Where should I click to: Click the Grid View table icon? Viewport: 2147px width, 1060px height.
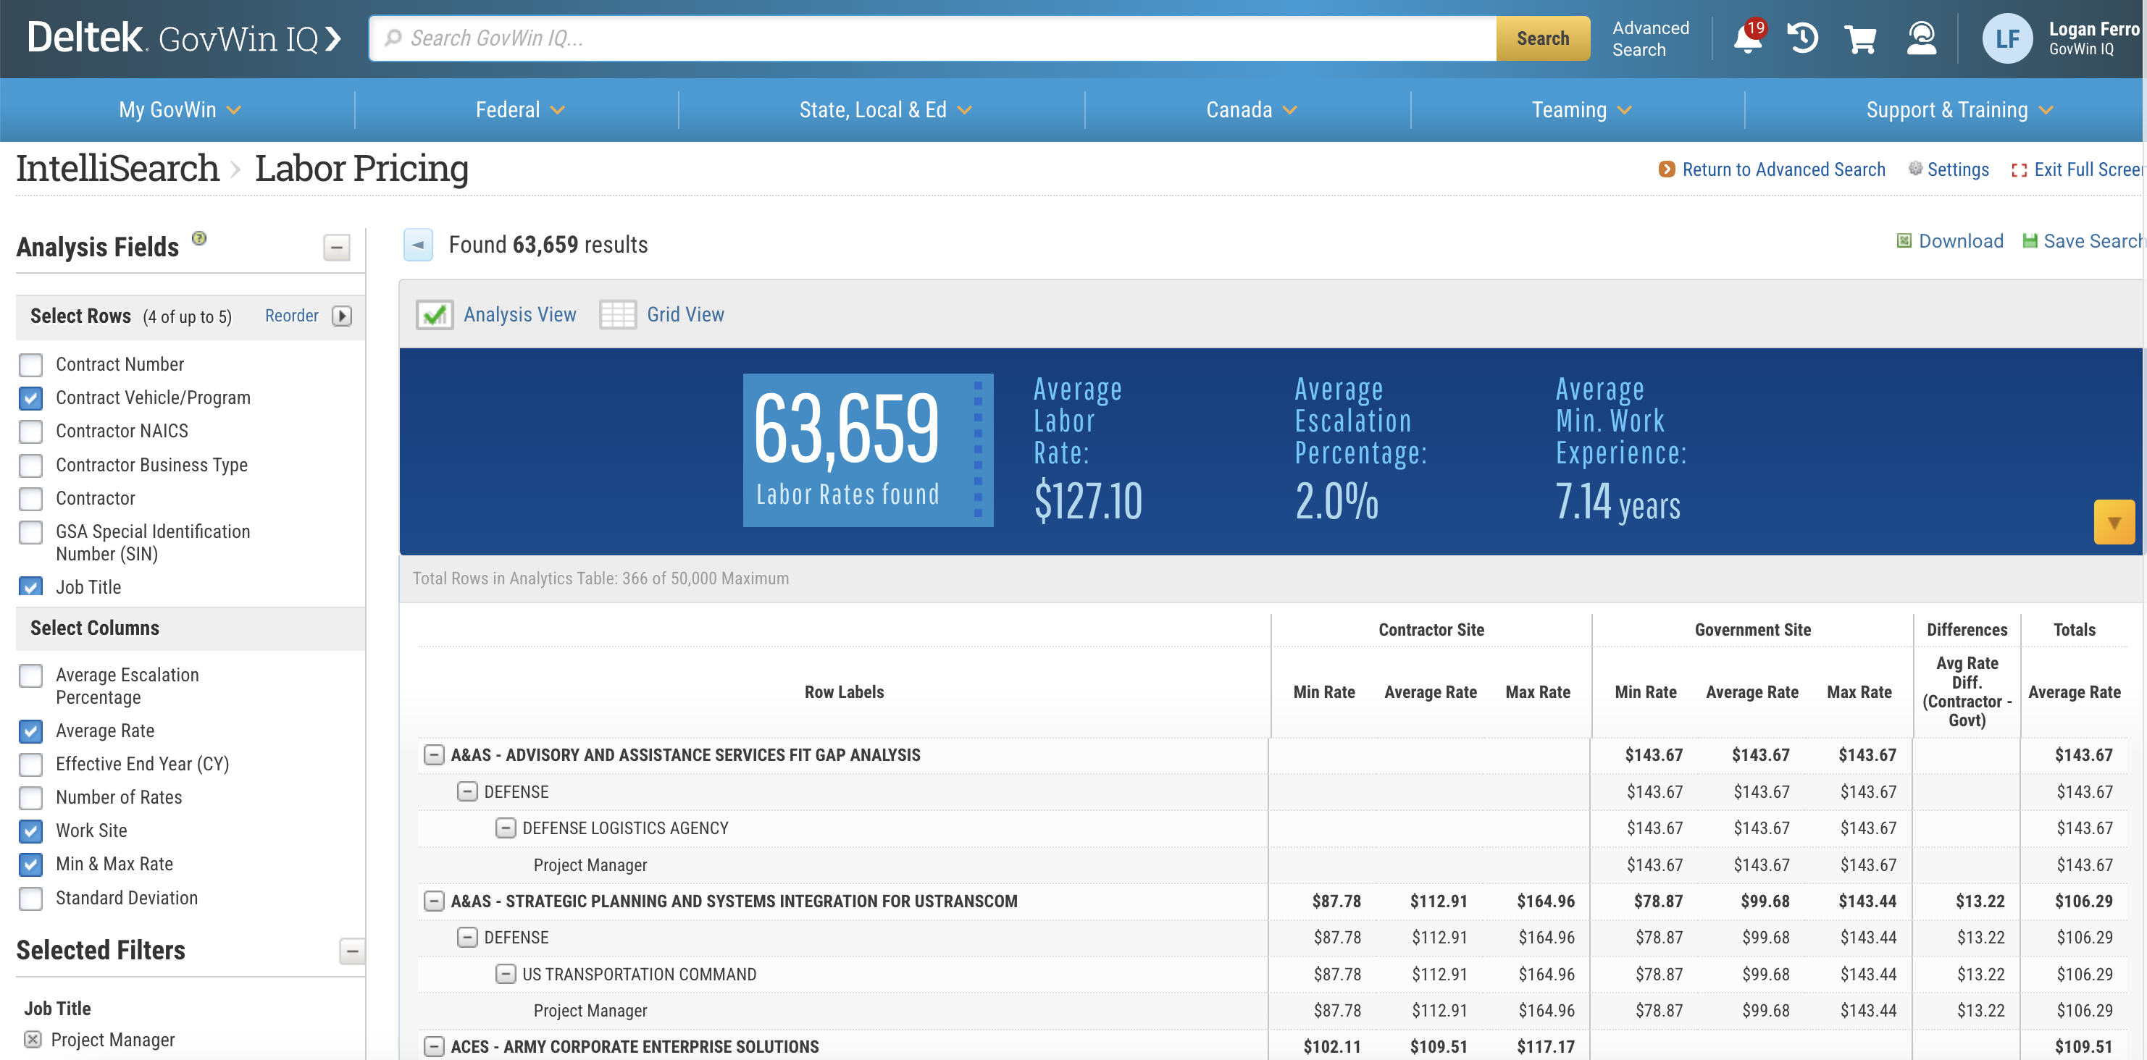click(x=618, y=315)
